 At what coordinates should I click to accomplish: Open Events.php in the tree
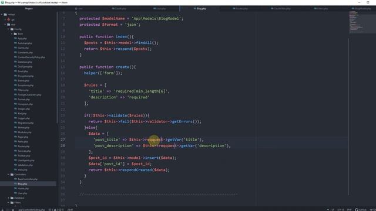tap(23, 81)
